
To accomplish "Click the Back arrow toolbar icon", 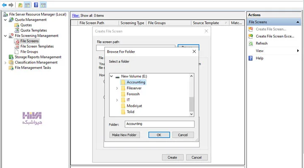I will 4,5.
